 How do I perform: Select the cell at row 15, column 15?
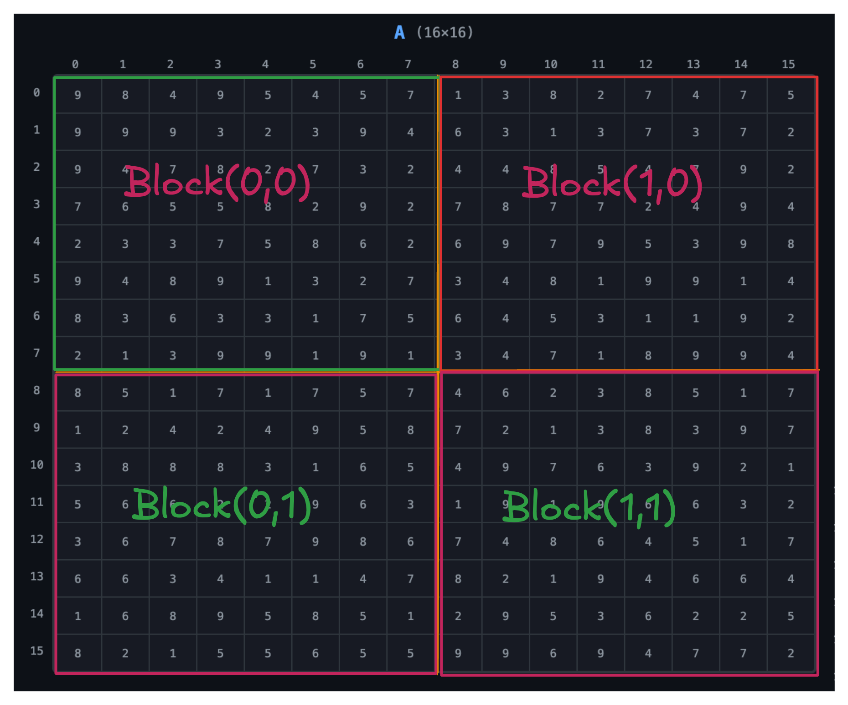[x=791, y=653]
